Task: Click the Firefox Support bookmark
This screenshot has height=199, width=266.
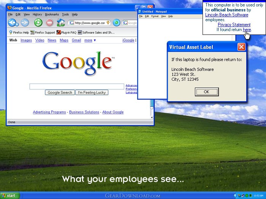Action: tap(43, 33)
